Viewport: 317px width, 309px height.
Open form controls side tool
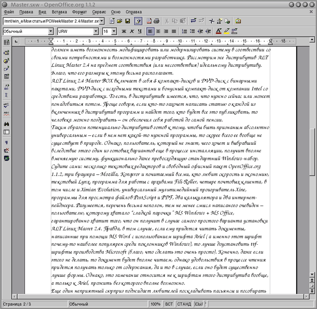[6, 76]
